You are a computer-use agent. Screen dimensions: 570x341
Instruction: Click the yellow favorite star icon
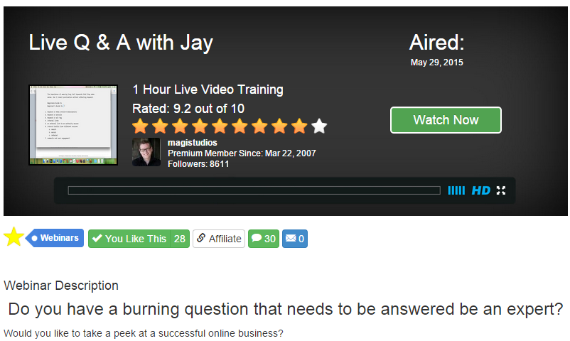[x=14, y=237]
